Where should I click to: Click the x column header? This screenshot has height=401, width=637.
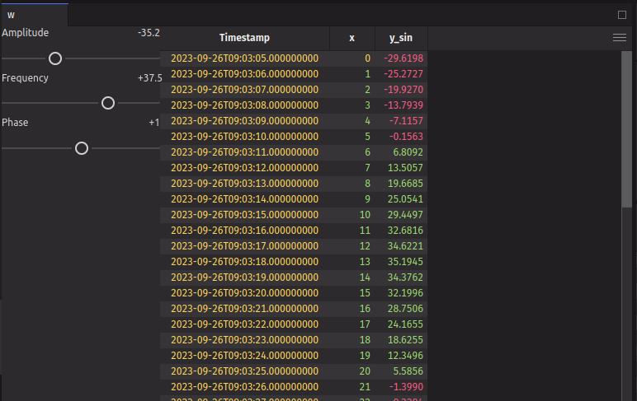352,38
